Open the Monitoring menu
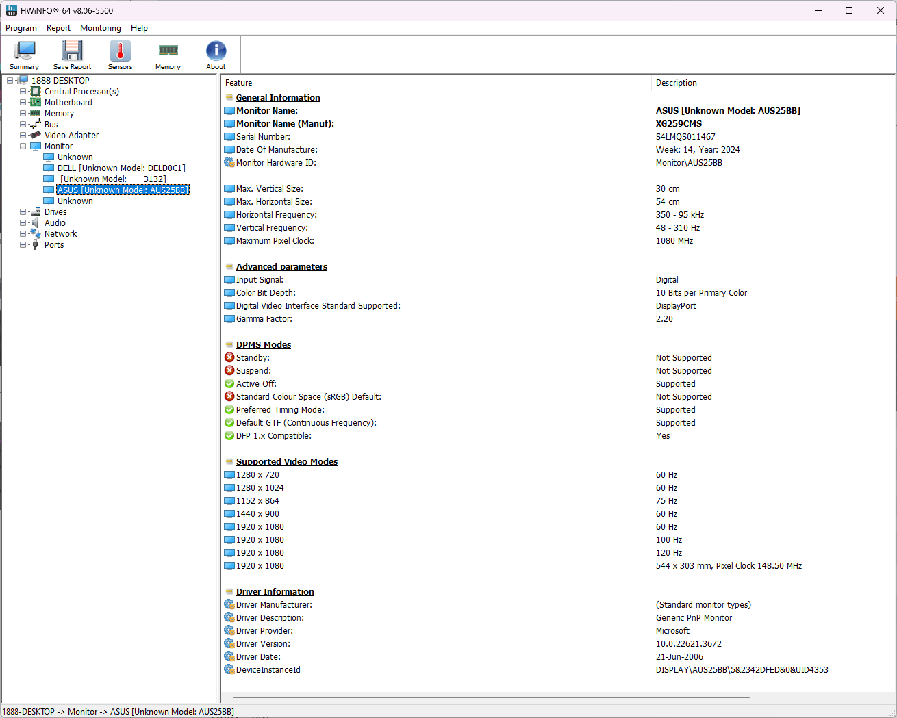 [101, 28]
